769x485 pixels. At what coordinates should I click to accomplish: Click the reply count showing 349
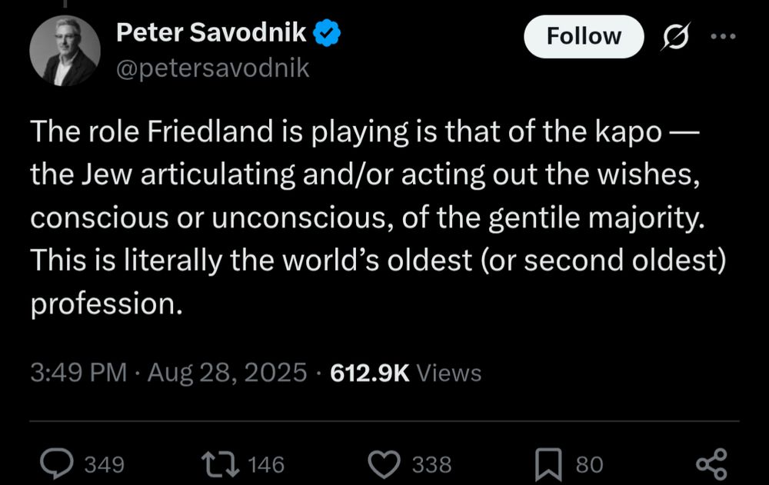tap(105, 464)
